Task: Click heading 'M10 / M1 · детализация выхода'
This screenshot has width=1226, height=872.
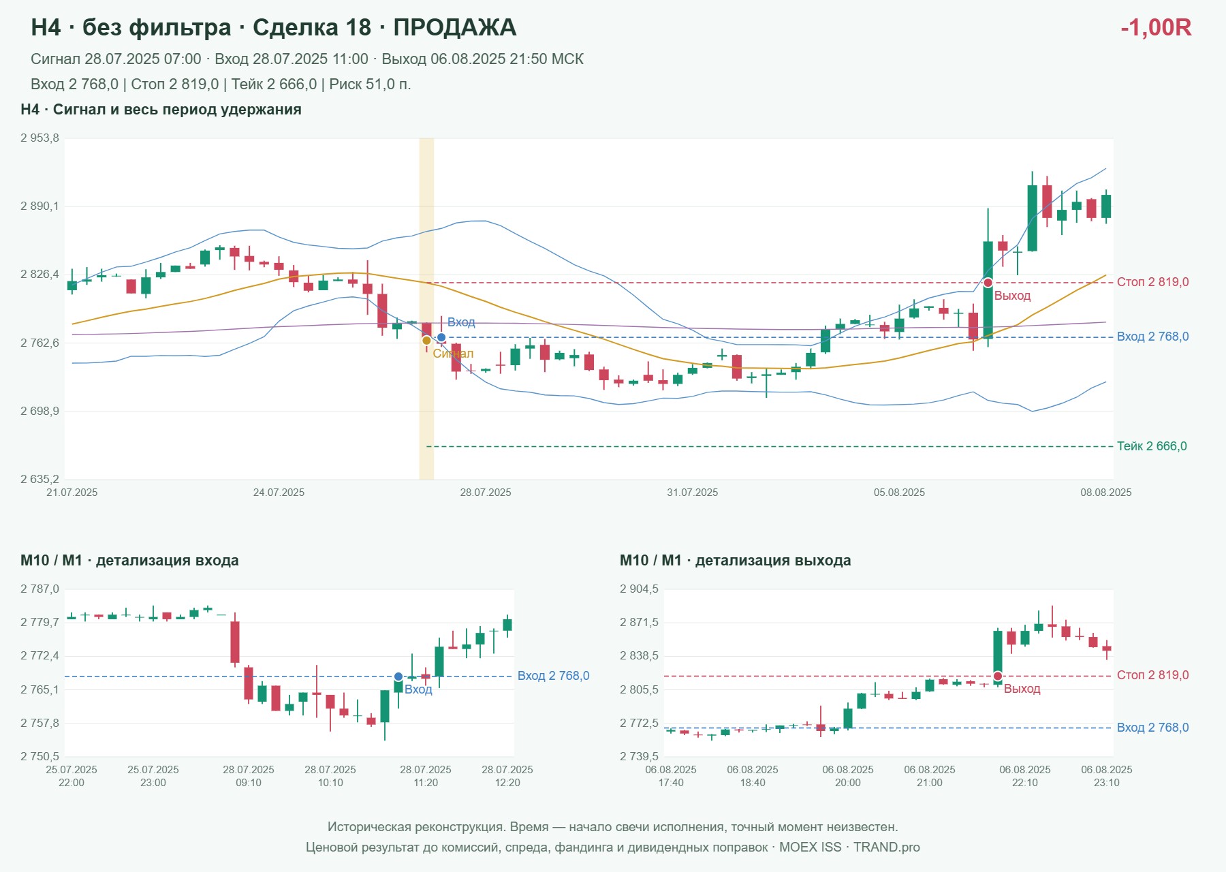Action: click(x=736, y=561)
